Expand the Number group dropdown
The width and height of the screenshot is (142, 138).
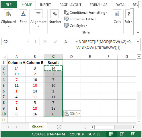55,26
